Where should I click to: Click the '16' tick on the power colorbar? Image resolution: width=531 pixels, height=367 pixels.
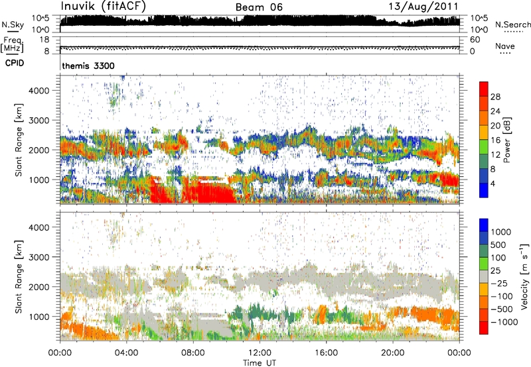click(x=495, y=140)
